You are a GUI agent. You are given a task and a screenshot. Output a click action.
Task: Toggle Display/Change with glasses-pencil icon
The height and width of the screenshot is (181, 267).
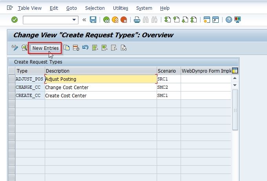(x=15, y=48)
